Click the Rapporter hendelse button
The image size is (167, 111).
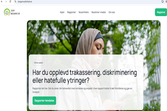[44, 100]
